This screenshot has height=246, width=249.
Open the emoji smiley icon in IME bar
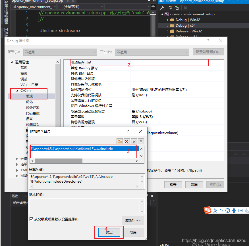[228, 210]
